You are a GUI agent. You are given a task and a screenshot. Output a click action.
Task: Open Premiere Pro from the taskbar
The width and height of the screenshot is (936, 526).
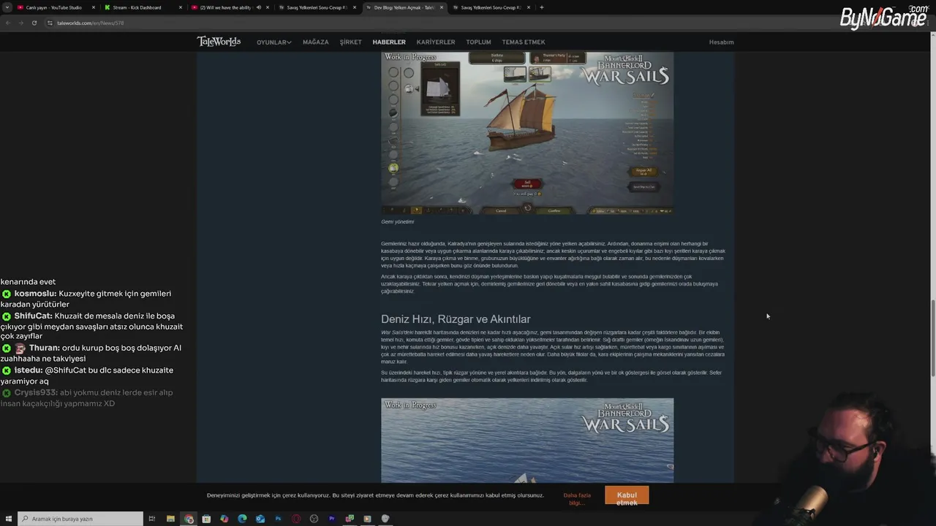point(332,519)
